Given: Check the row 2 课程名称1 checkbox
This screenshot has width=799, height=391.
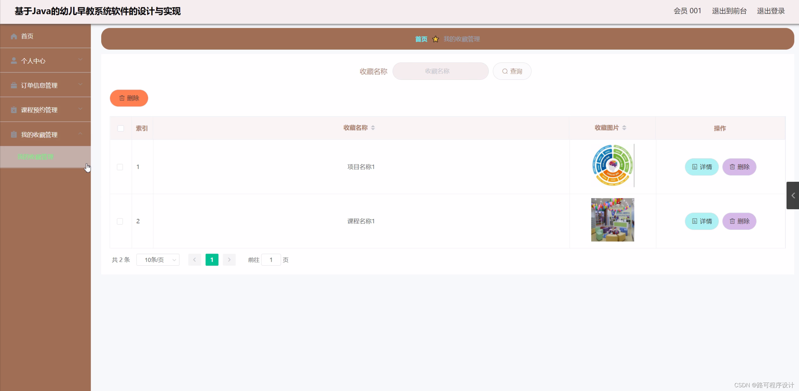Looking at the screenshot, I should (120, 221).
